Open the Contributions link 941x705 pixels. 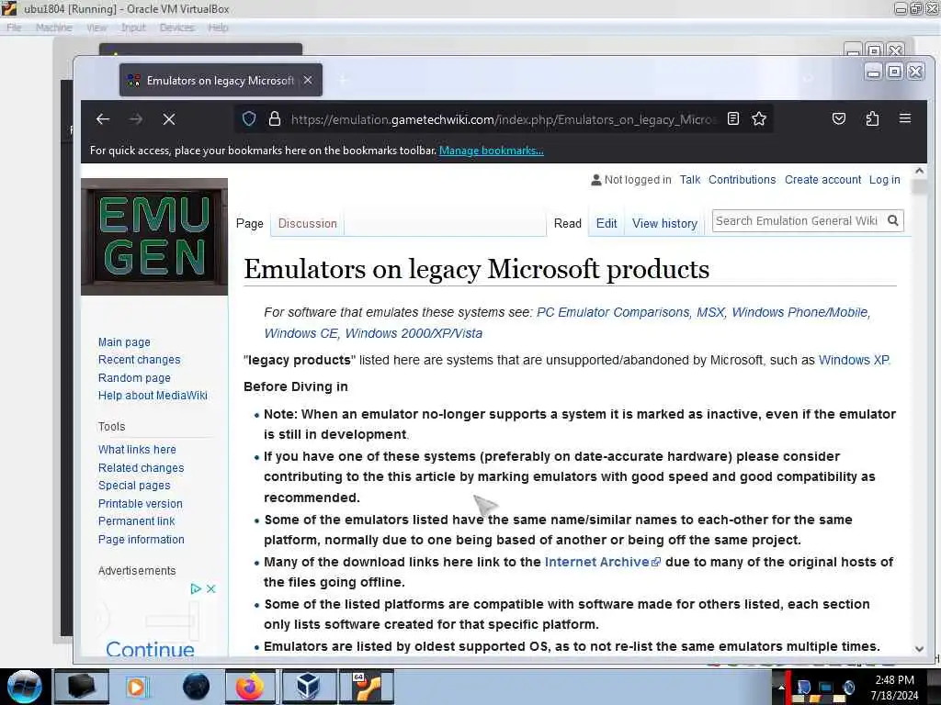click(742, 180)
